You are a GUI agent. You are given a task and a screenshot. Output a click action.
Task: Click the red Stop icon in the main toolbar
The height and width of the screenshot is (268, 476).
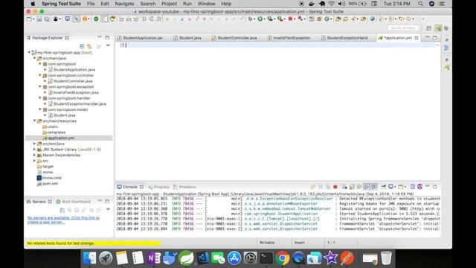point(291,19)
